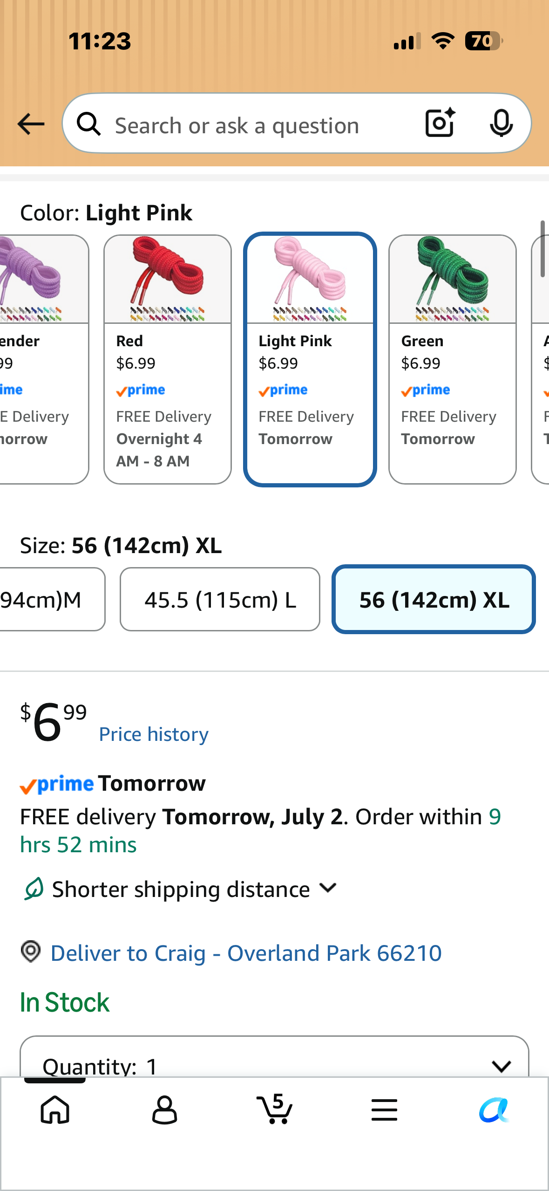Open the account profile icon
The image size is (549, 1191).
[164, 1109]
